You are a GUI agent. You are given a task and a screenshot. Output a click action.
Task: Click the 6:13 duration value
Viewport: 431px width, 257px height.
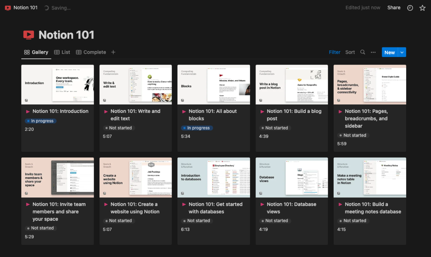(x=185, y=229)
